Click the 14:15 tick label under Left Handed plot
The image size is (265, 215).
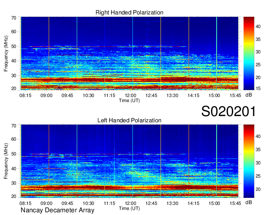click(194, 203)
